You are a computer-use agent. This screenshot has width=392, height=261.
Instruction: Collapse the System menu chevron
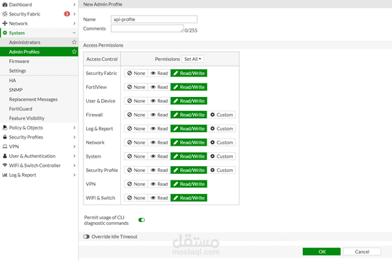click(74, 33)
